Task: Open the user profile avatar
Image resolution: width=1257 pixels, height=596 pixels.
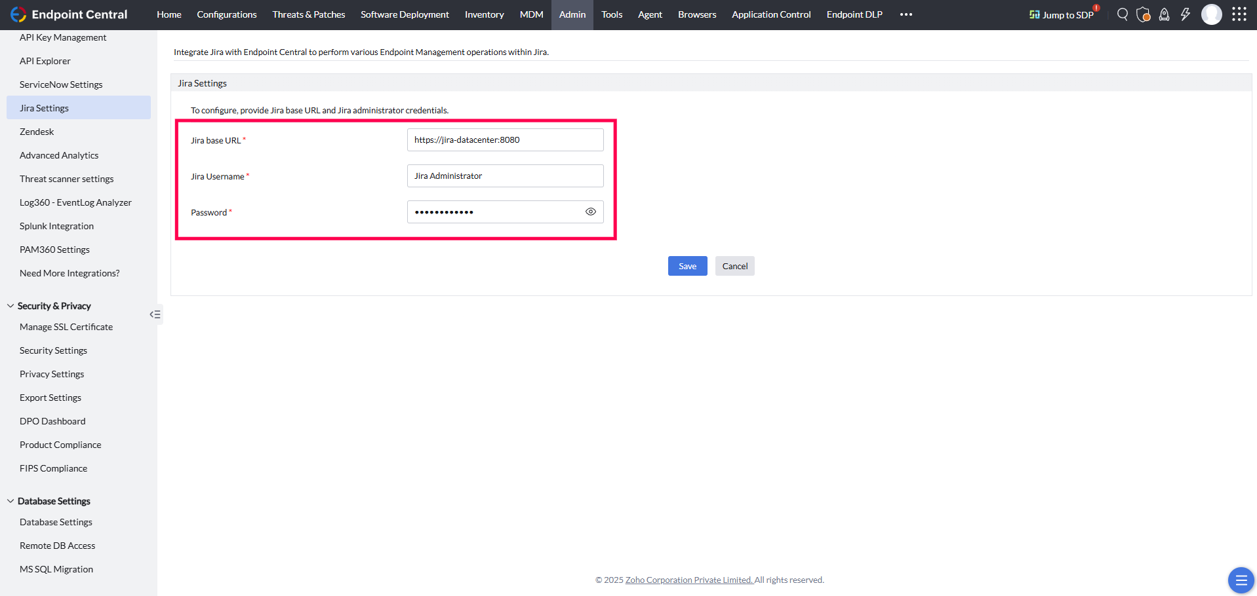Action: (1212, 14)
